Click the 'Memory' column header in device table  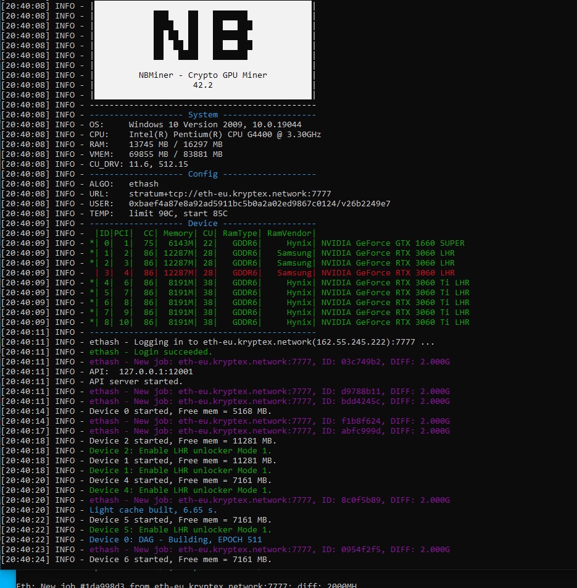pos(178,233)
